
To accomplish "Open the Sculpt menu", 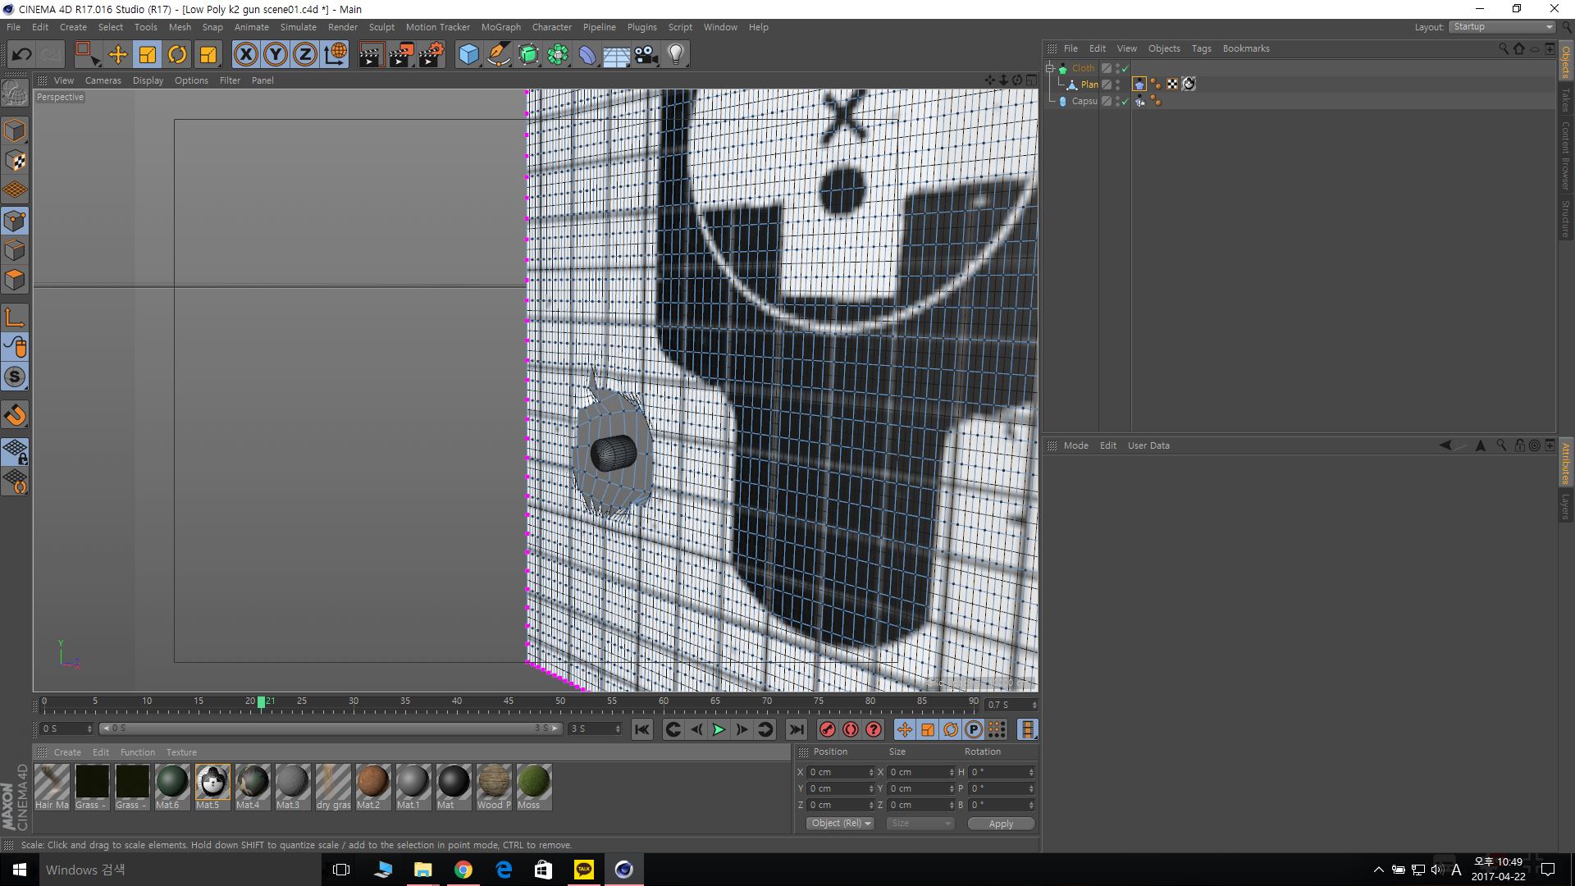I will coord(381,27).
